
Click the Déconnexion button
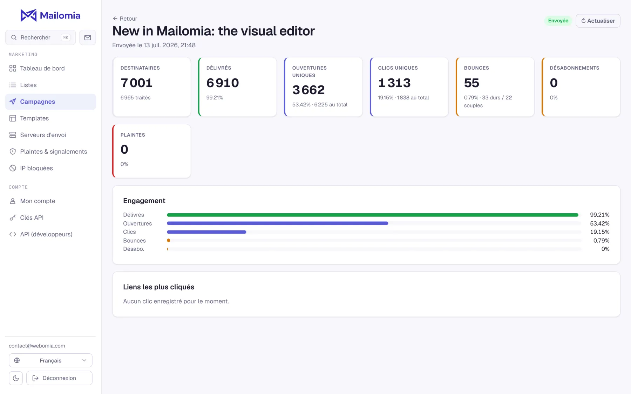coord(59,378)
